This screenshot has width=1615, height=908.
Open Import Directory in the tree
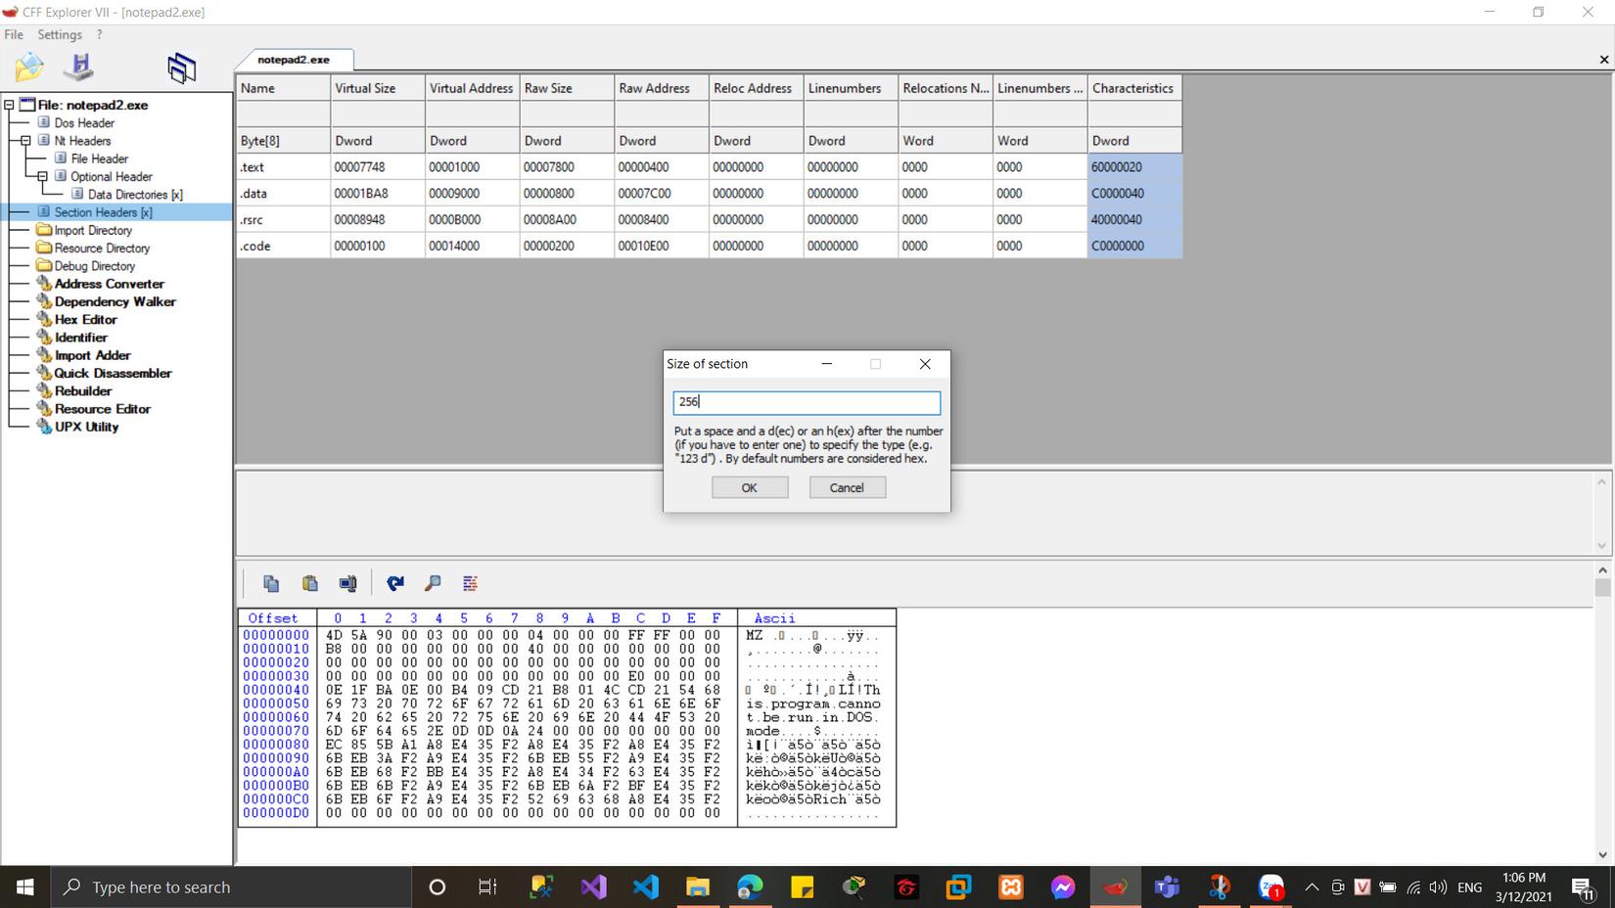coord(93,231)
